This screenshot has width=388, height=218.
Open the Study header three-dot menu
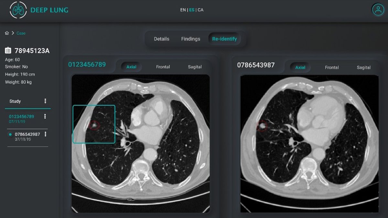coord(45,101)
